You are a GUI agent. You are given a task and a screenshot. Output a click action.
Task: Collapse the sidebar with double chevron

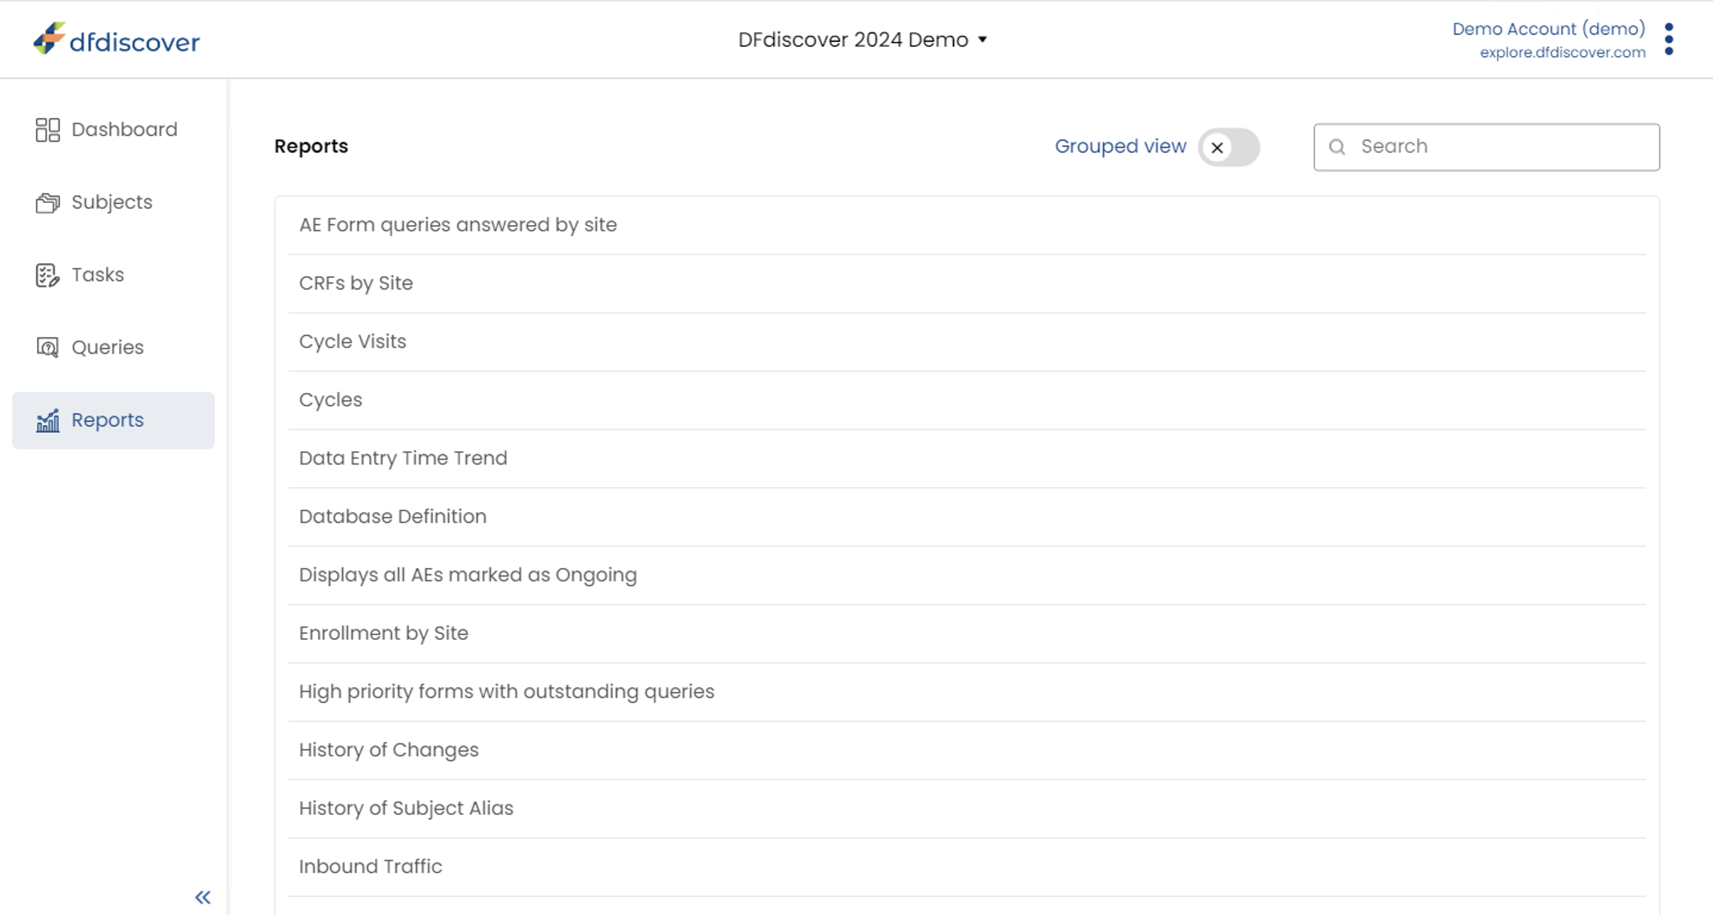(203, 897)
